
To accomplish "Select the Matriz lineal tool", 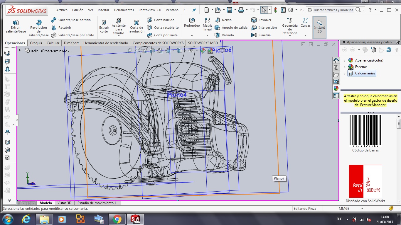I will 208,24.
